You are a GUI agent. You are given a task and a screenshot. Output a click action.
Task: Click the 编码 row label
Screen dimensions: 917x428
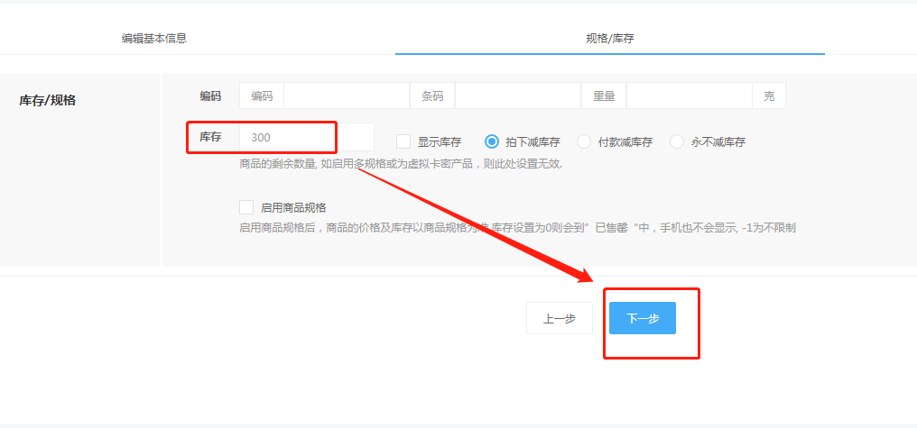(x=210, y=96)
